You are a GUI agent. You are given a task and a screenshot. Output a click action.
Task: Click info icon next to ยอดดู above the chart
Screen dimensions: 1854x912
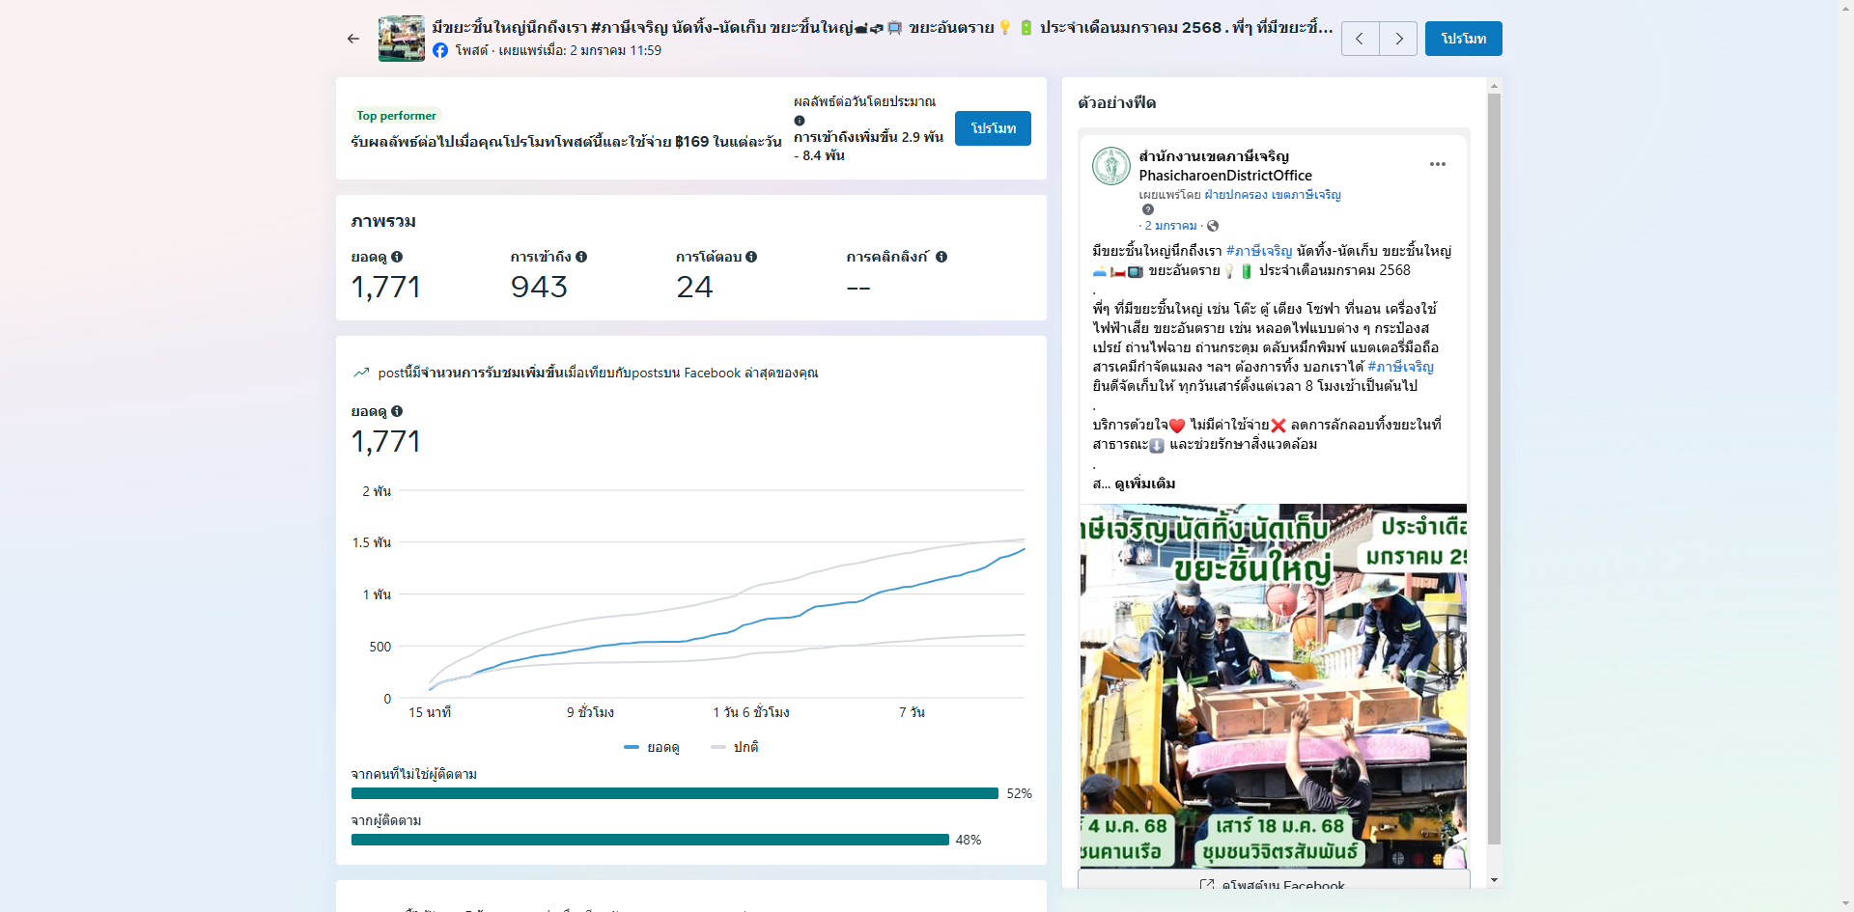click(x=397, y=411)
